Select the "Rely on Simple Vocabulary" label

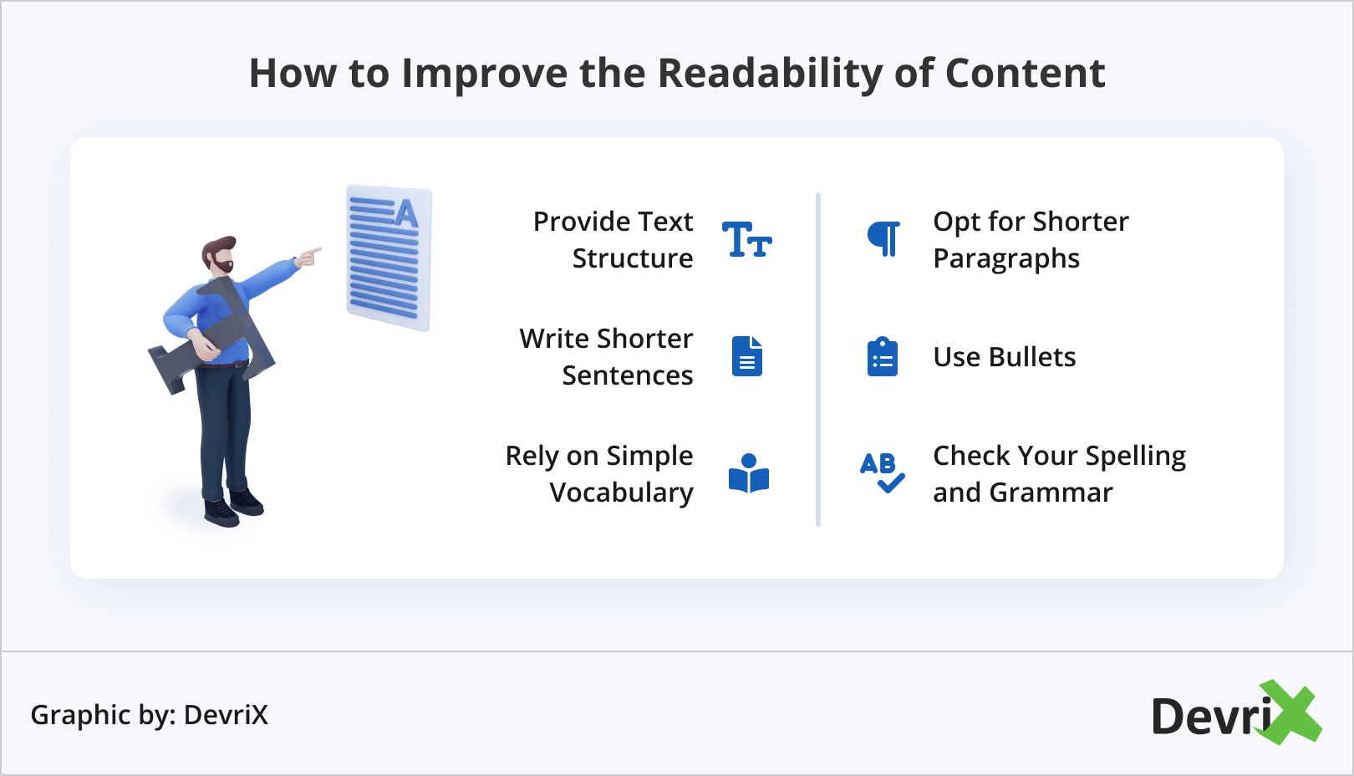[x=599, y=474]
